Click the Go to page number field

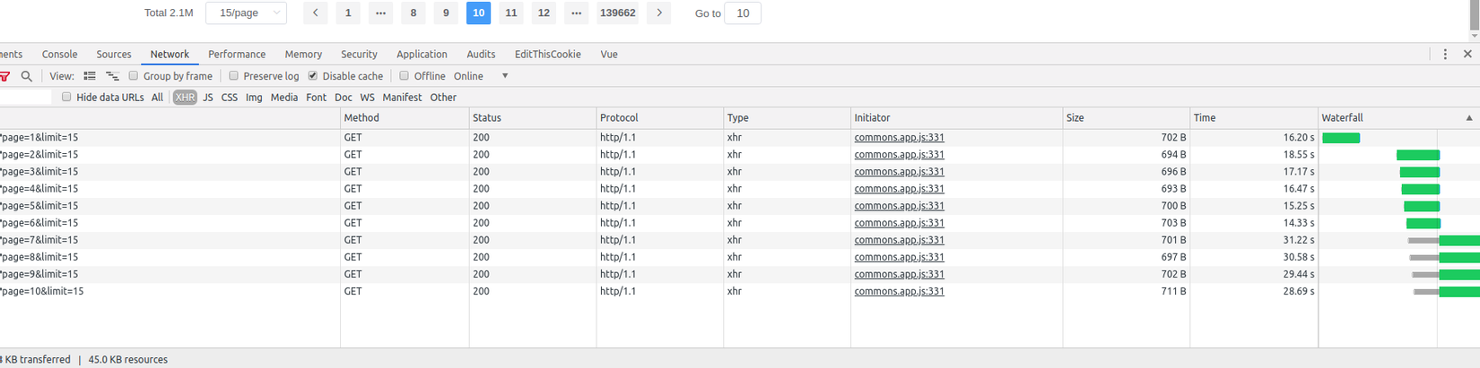[743, 13]
